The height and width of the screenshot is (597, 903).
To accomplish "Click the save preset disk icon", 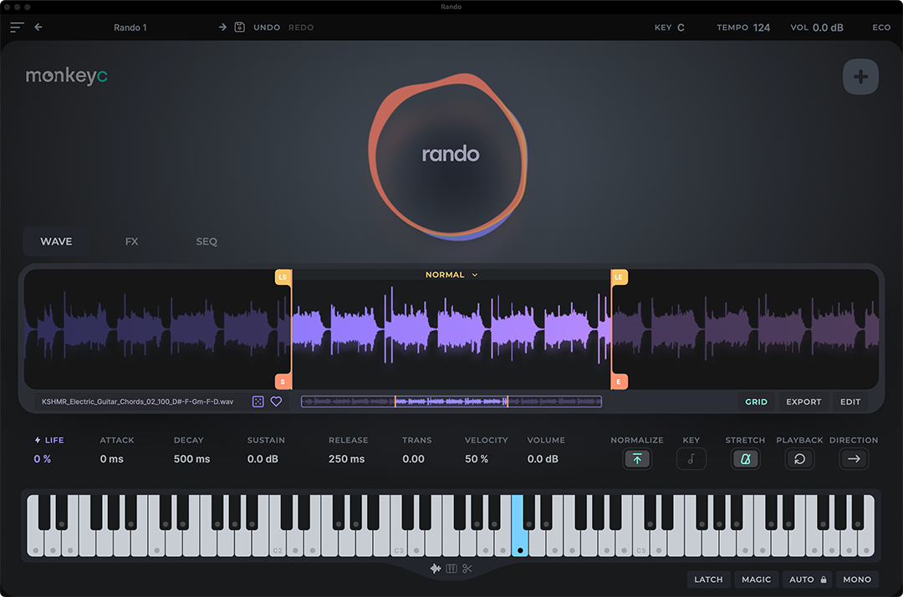I will point(240,28).
